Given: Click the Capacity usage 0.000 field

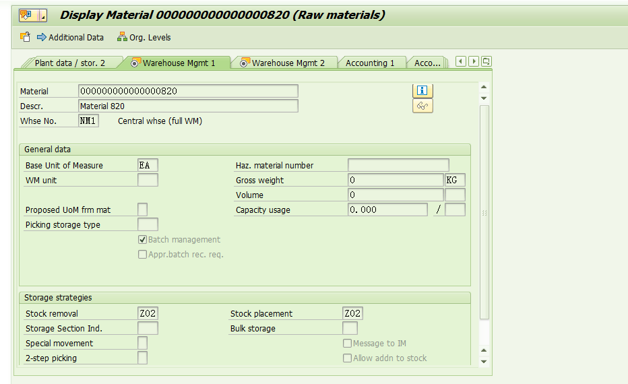Looking at the screenshot, I should coord(387,210).
